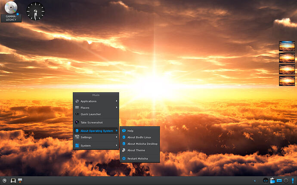
Task: Click the Settings entry icon
Action: pos(77,137)
